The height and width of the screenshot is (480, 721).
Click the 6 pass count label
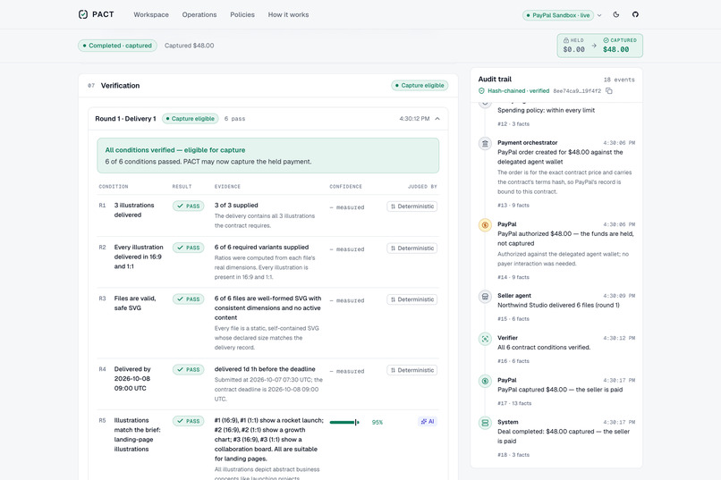click(234, 119)
